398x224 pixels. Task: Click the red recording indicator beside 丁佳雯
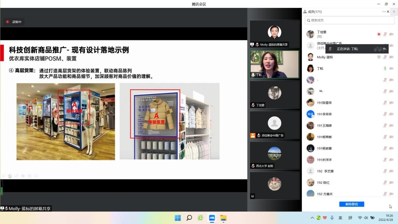pyautogui.click(x=379, y=34)
